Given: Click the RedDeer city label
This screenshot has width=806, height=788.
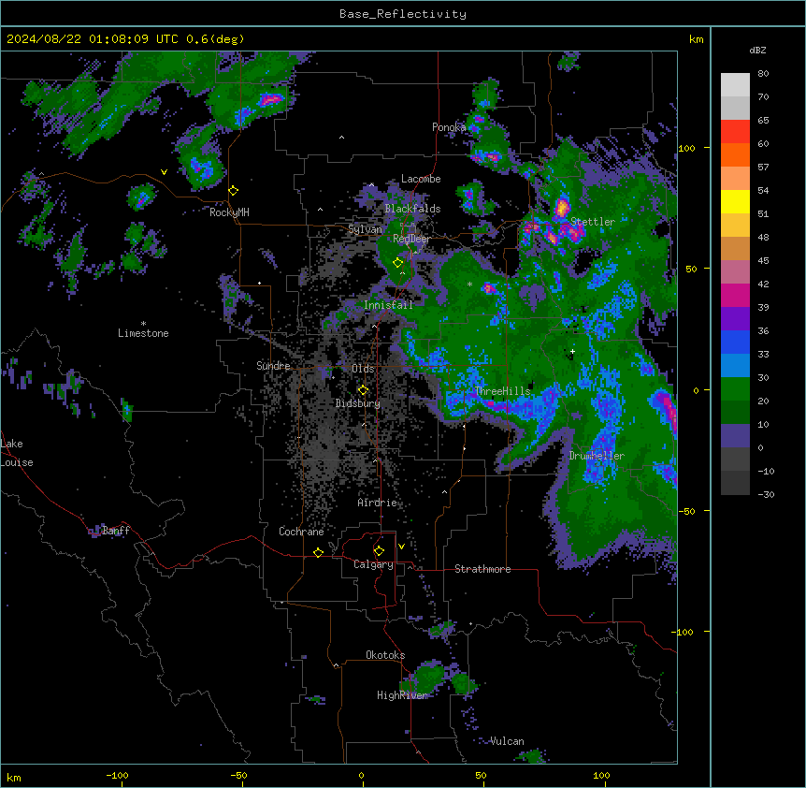Looking at the screenshot, I should (411, 239).
